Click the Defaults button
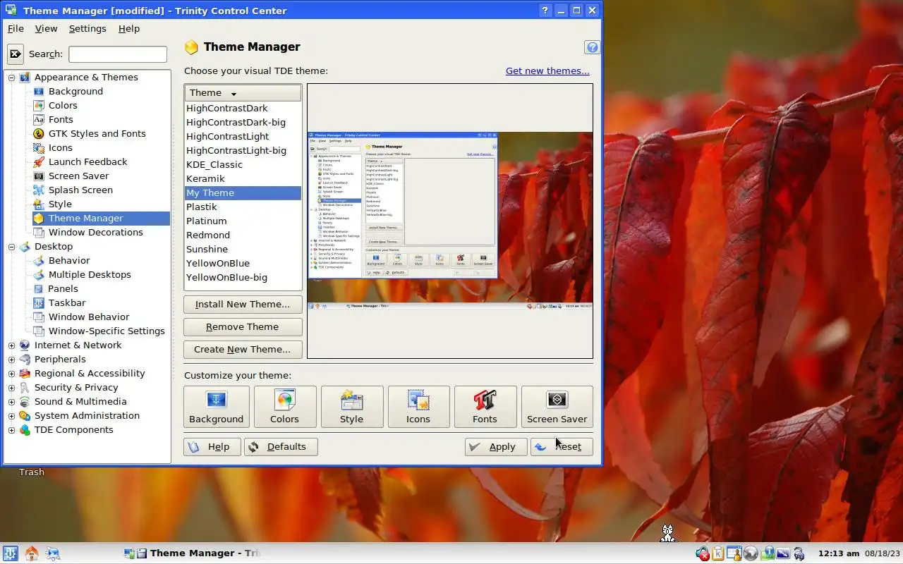 coord(281,447)
